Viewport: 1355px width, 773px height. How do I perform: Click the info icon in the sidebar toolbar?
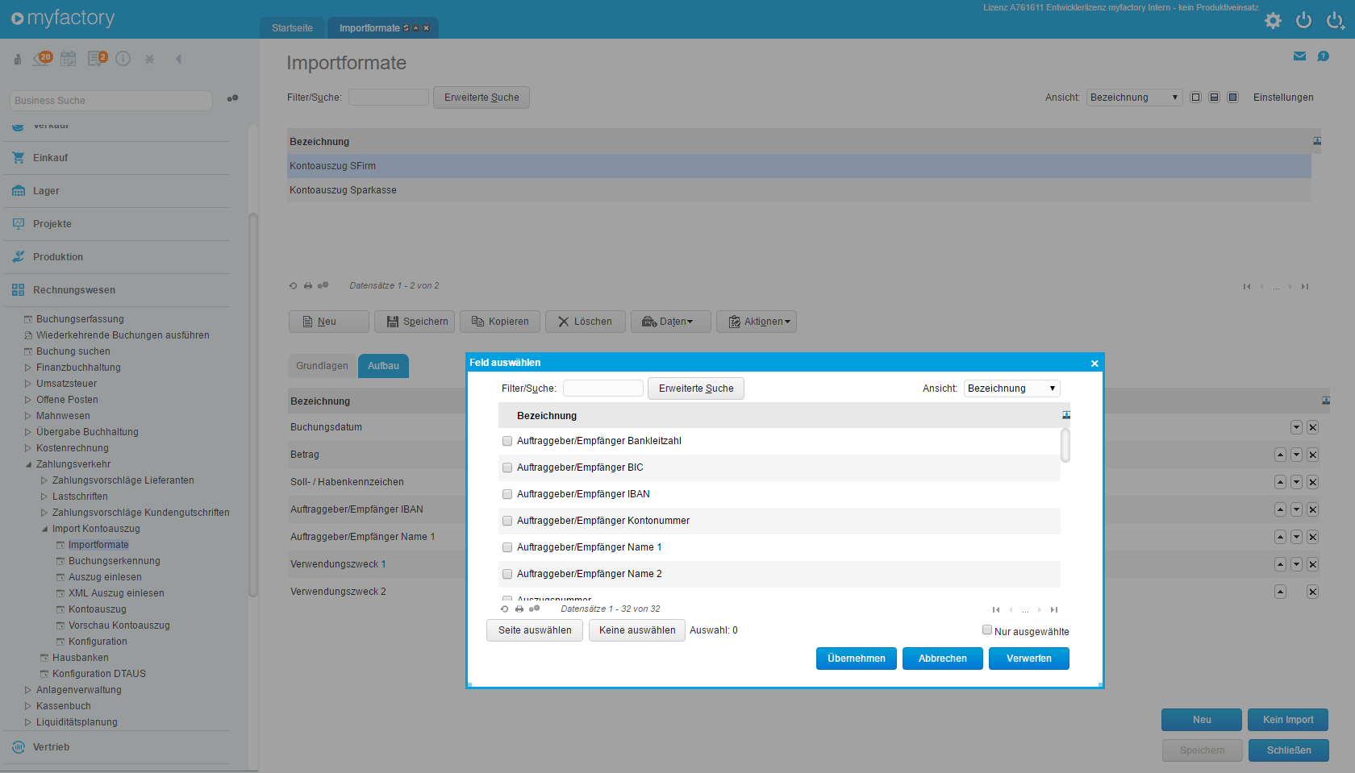[123, 59]
